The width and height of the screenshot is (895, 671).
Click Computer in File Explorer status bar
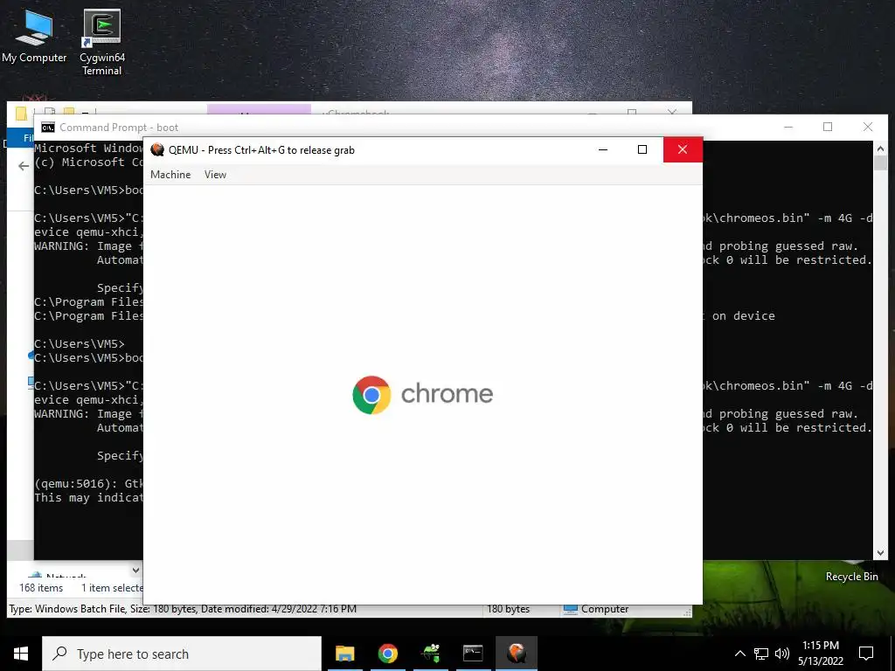click(x=596, y=609)
